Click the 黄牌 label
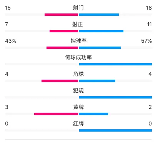This screenshot has width=158, height=142. coord(78,107)
